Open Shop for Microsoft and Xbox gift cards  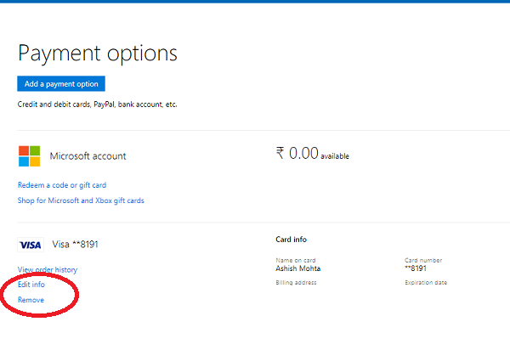(x=81, y=200)
